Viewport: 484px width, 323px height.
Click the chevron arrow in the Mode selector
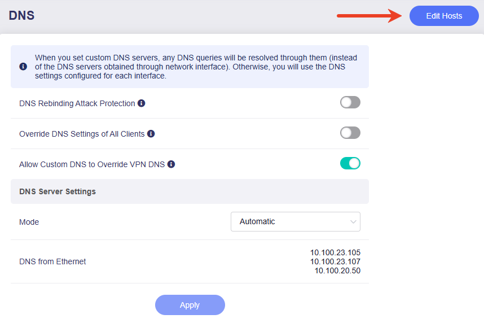353,221
